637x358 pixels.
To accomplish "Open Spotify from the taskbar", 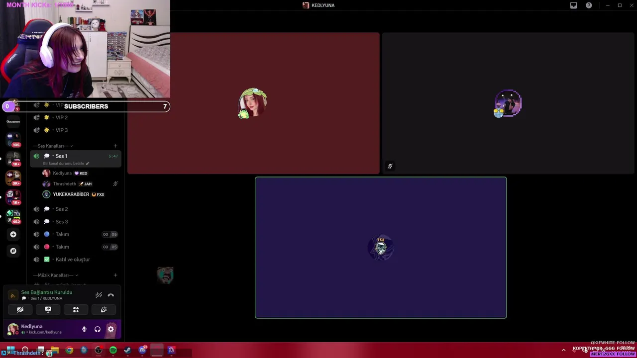I will (x=113, y=351).
